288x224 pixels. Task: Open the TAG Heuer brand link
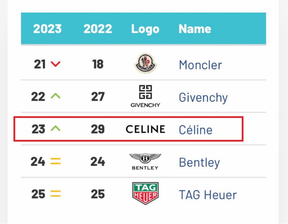click(208, 194)
